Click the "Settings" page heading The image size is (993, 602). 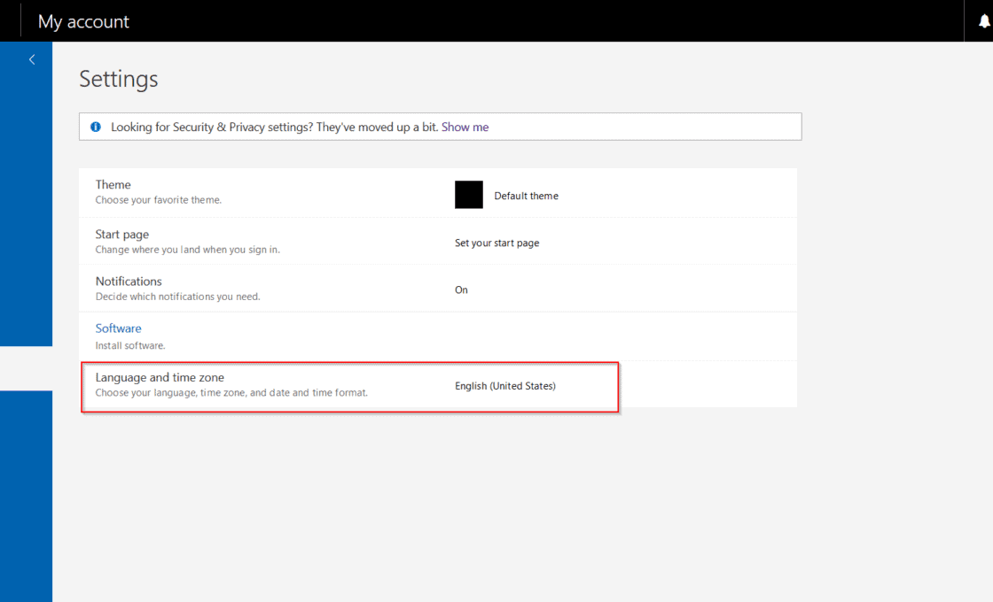point(119,79)
